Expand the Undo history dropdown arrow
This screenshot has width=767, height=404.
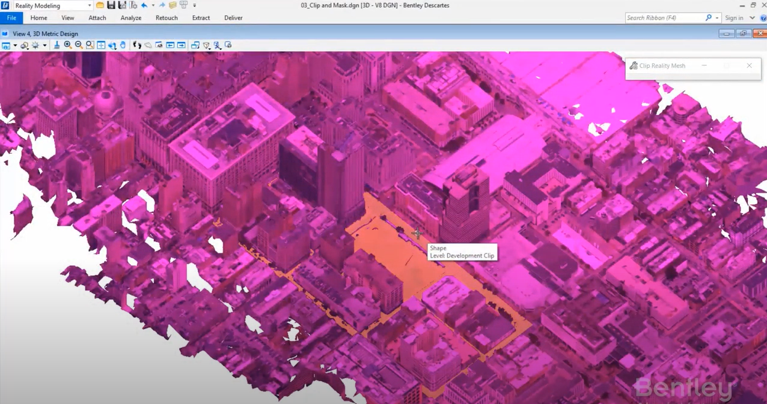pos(153,5)
